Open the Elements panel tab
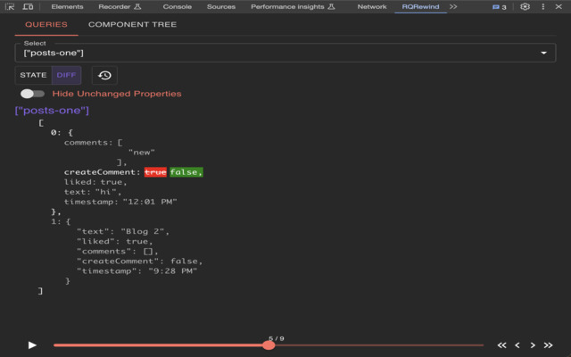The image size is (571, 357). coord(67,6)
